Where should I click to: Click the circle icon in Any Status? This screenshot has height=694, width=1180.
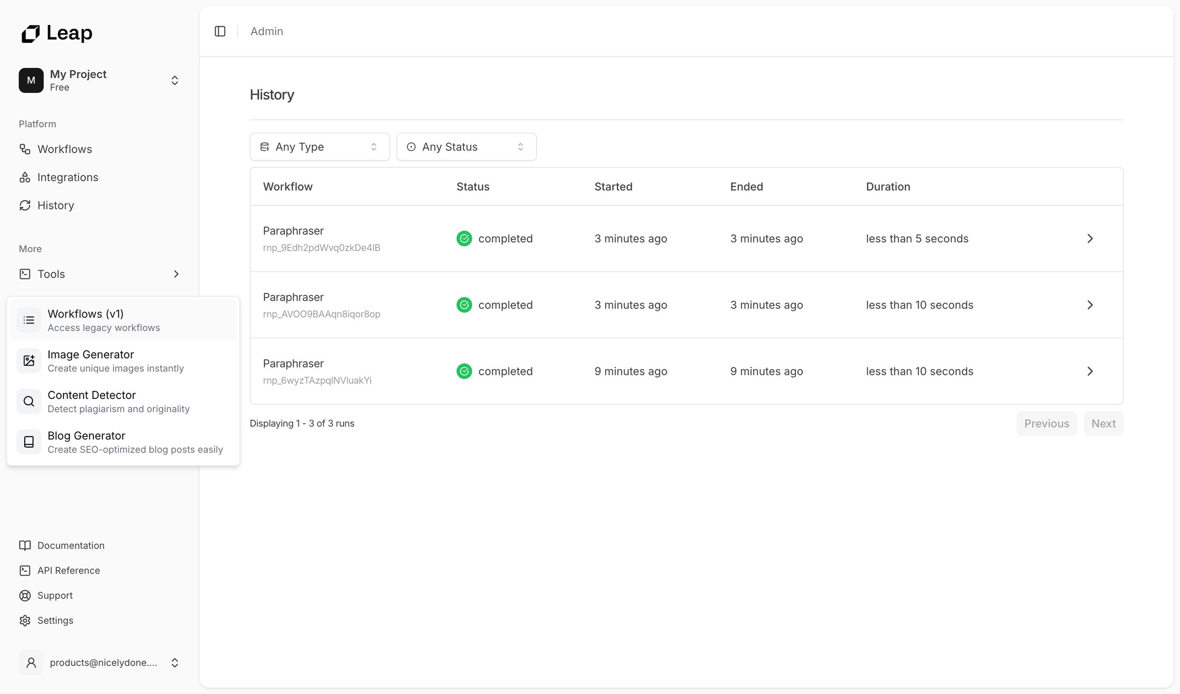pyautogui.click(x=412, y=147)
